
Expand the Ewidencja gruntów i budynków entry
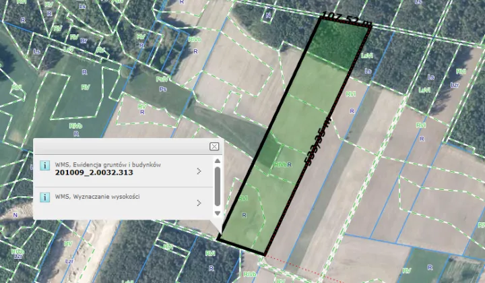(x=199, y=171)
